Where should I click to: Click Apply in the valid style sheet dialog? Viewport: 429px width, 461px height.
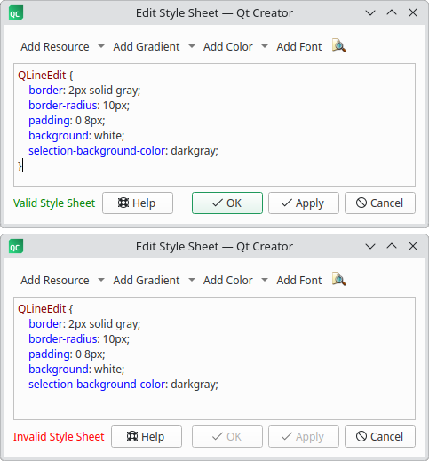coord(304,203)
